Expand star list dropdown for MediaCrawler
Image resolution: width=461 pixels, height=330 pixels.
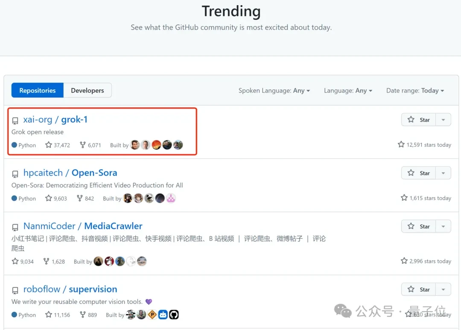tap(443, 227)
